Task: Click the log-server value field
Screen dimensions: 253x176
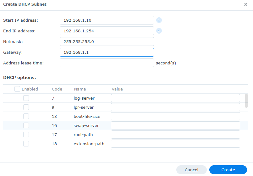Action: (x=175, y=98)
